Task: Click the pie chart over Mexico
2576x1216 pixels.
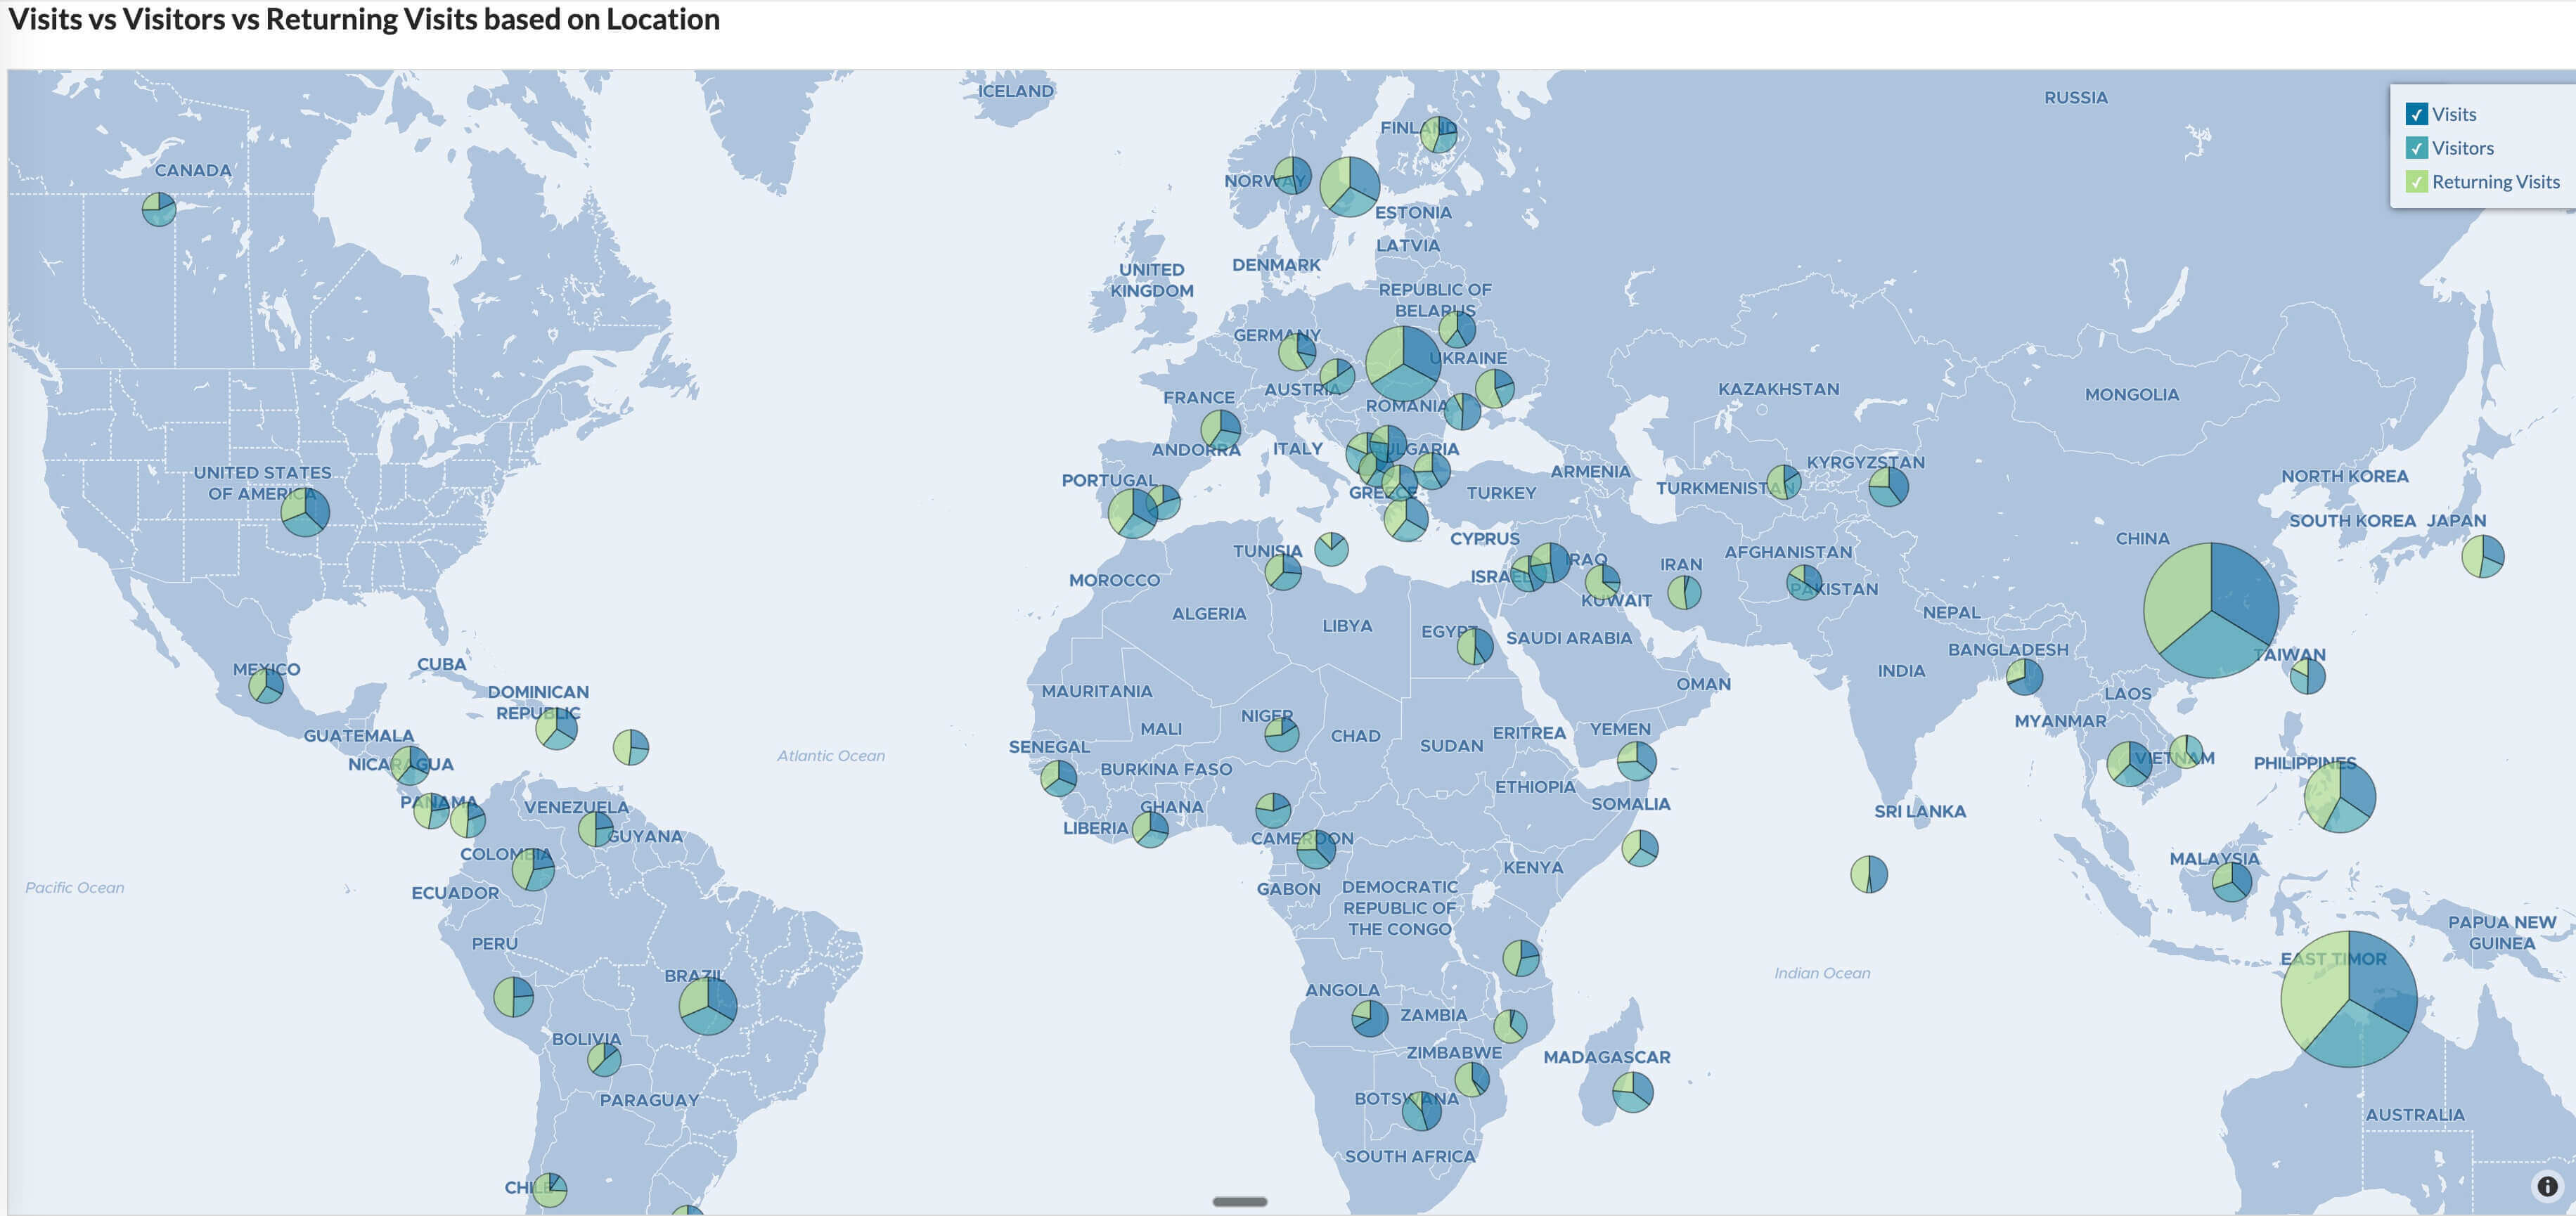Action: point(266,686)
